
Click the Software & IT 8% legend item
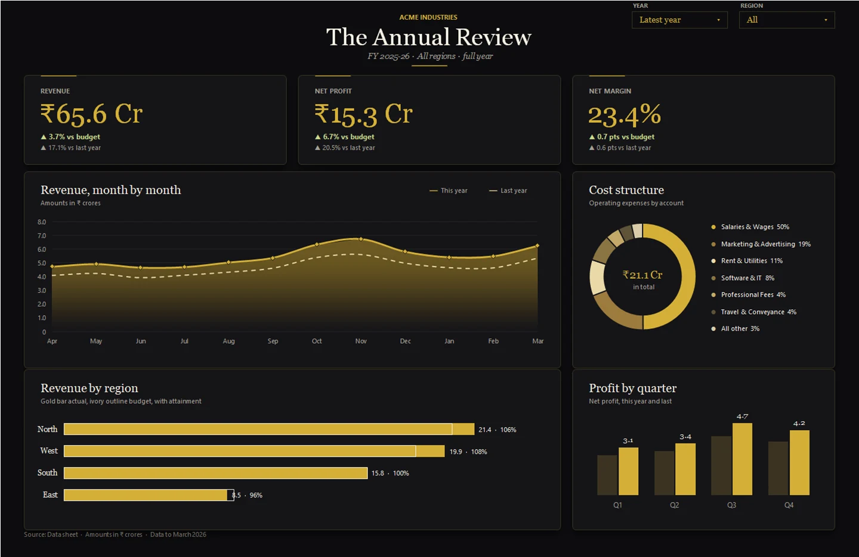(x=742, y=278)
